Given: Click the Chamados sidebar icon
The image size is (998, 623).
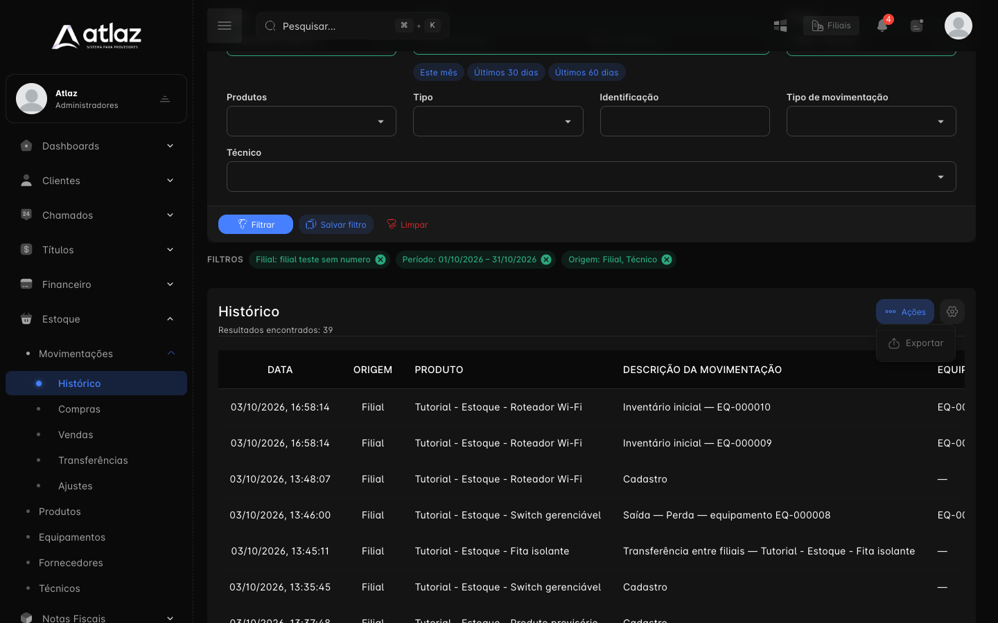Looking at the screenshot, I should point(26,215).
